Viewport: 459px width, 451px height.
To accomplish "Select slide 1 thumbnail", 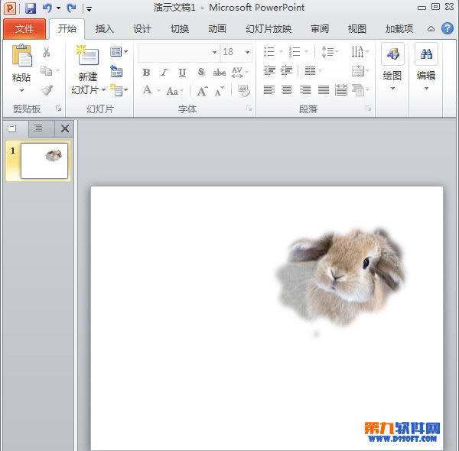I will point(44,161).
